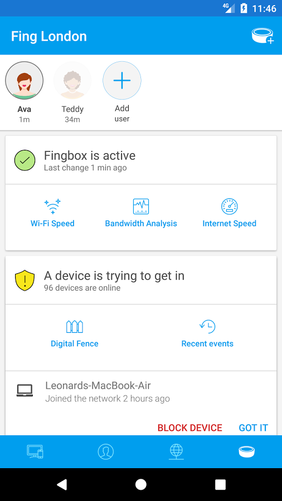Dismiss alert with GOT IT
The height and width of the screenshot is (501, 282).
253,428
